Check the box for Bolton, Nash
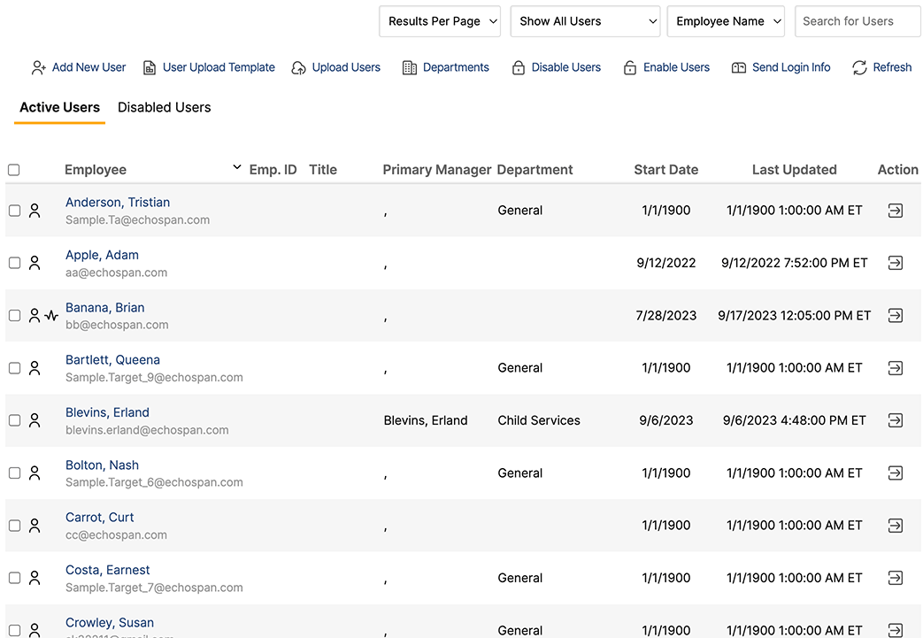Viewport: 923px width, 638px height. point(15,473)
